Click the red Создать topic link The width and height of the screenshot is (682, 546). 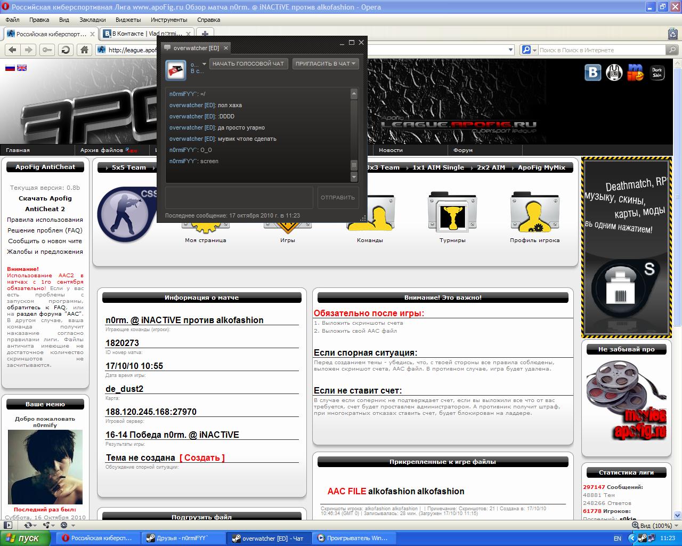(x=202, y=457)
